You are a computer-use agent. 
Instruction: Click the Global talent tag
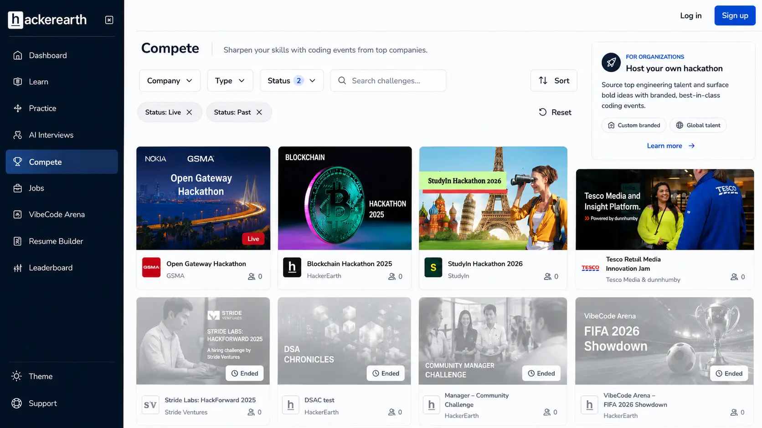pyautogui.click(x=698, y=126)
